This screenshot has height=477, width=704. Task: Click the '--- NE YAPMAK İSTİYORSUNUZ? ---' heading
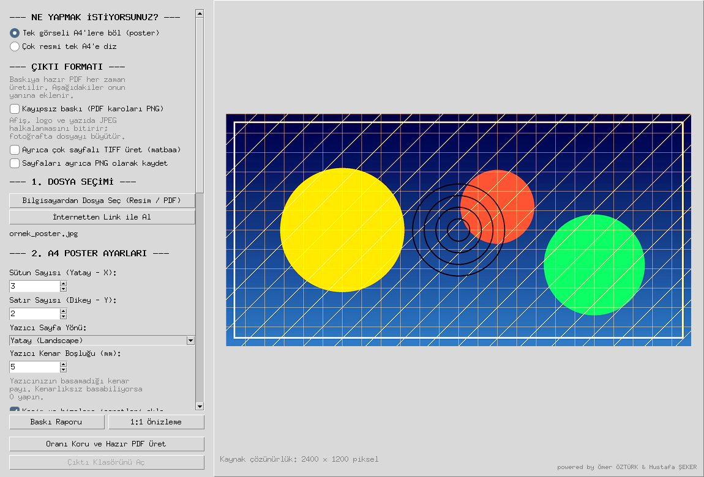(95, 18)
